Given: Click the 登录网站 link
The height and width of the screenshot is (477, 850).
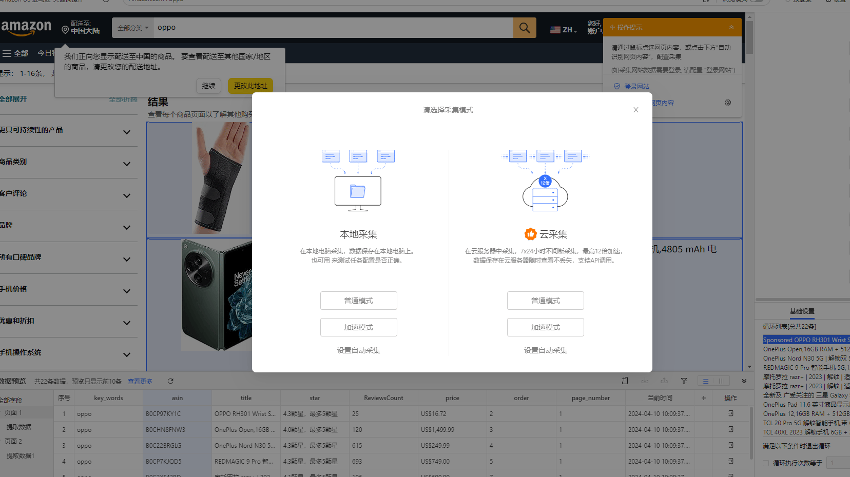Looking at the screenshot, I should click(x=636, y=86).
